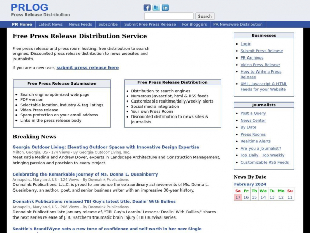Click the 'News By Date' heading
This screenshot has height=233, width=310.
250,177
